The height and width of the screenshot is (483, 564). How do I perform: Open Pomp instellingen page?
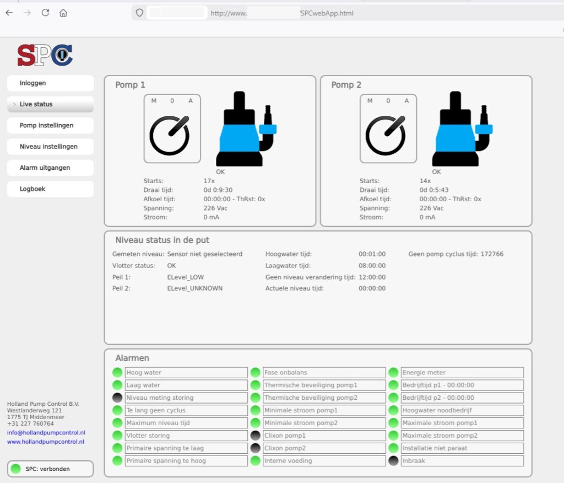(x=50, y=125)
